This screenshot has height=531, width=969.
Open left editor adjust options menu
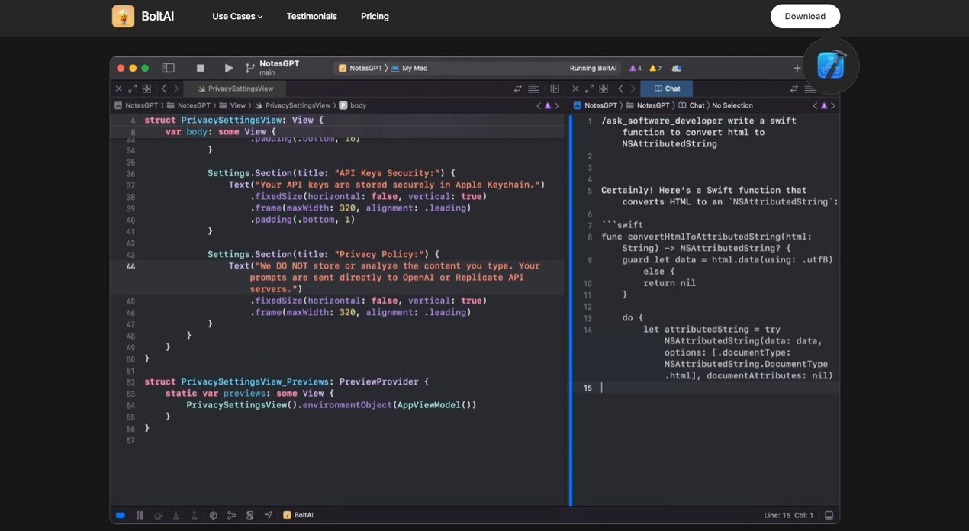534,88
